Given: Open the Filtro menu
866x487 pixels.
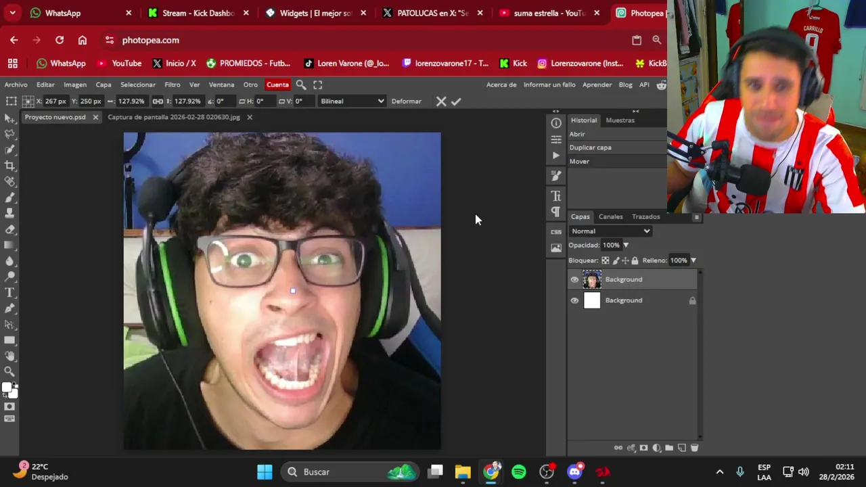Looking at the screenshot, I should click(x=172, y=85).
